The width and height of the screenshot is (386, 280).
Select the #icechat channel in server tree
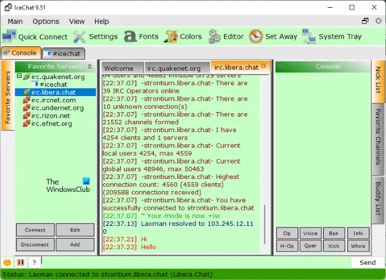click(53, 84)
